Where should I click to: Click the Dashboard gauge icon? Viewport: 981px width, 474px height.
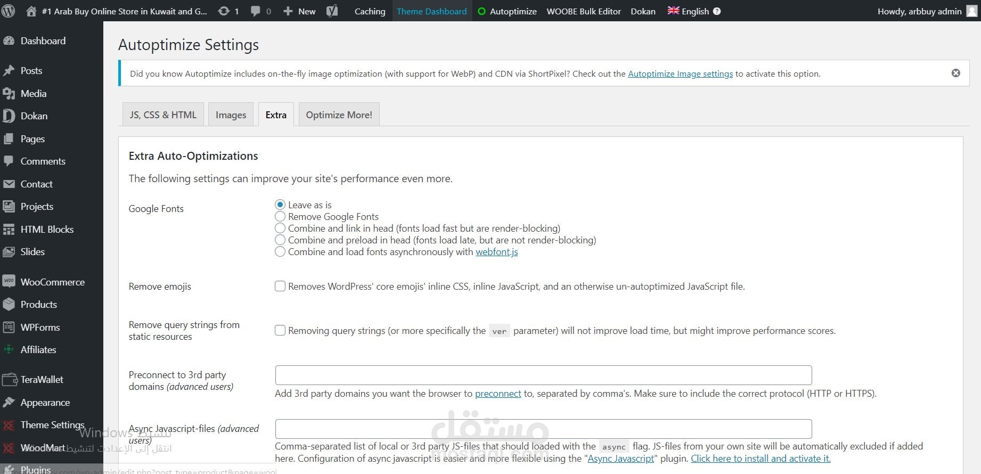click(x=9, y=41)
